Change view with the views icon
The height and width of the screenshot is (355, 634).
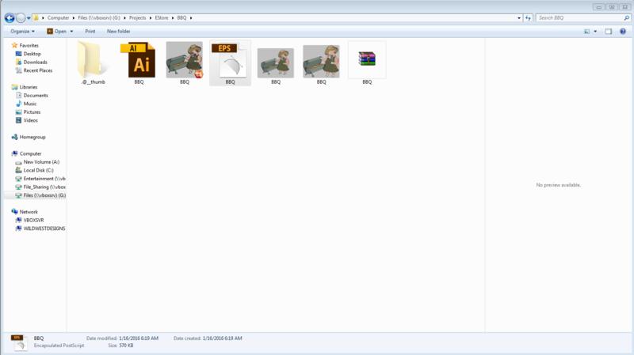(586, 31)
